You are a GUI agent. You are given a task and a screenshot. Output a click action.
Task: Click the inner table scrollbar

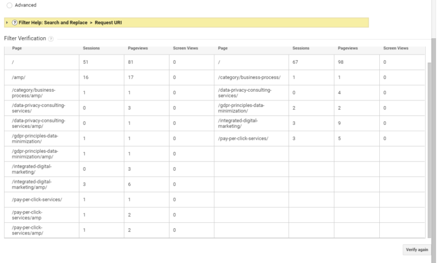coord(429,150)
